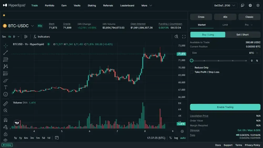
Task: Open the Portfolio page
Action: (x=49, y=6)
